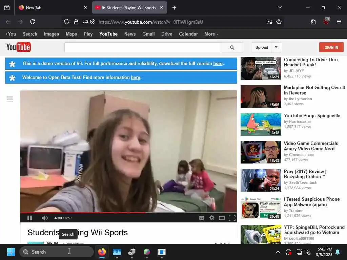Open News in the Google bar
The width and height of the screenshot is (347, 260).
pos(130,34)
